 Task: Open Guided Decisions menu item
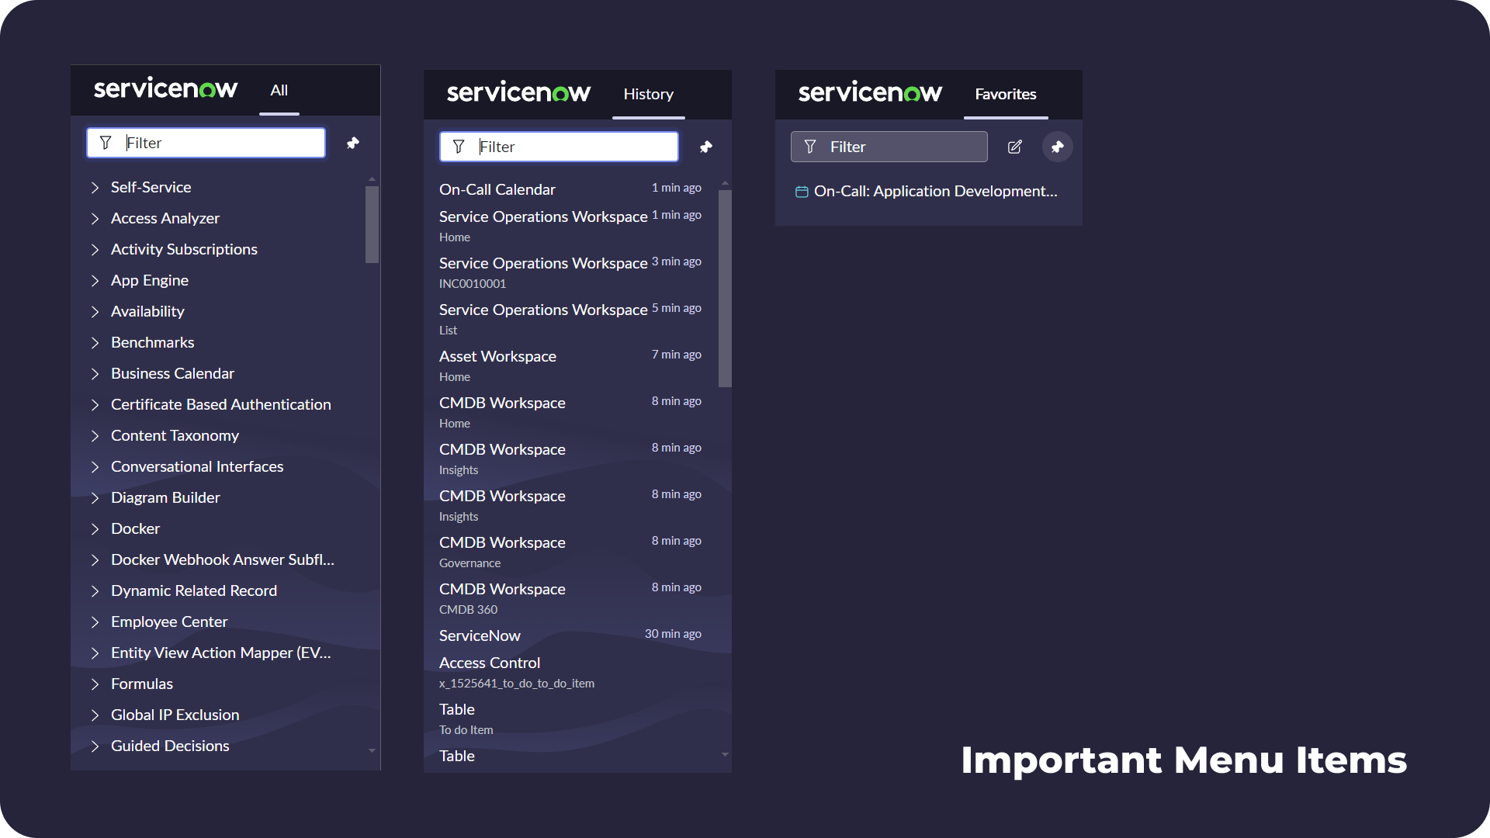click(170, 746)
